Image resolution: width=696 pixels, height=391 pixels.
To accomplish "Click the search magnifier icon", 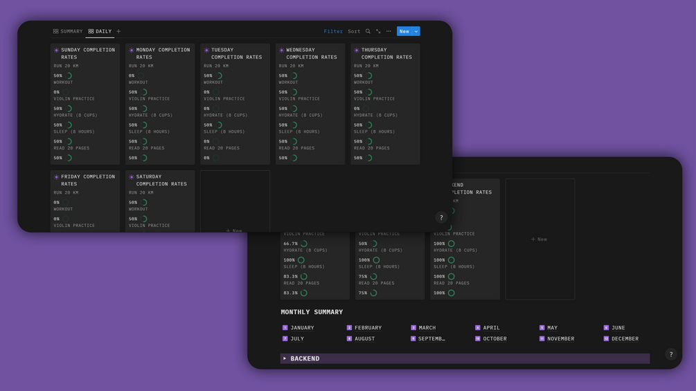I will (368, 31).
